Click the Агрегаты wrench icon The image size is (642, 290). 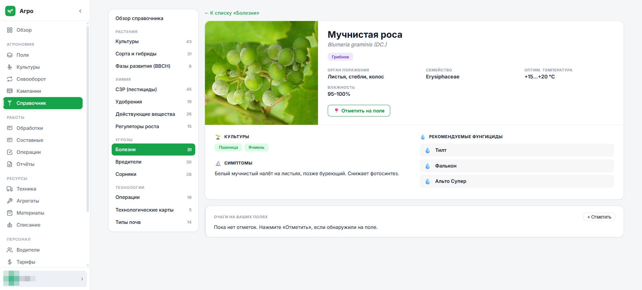coord(10,201)
